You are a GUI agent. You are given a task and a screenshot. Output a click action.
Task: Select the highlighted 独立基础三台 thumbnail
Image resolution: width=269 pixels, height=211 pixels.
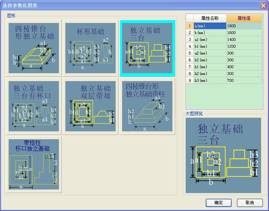point(147,48)
